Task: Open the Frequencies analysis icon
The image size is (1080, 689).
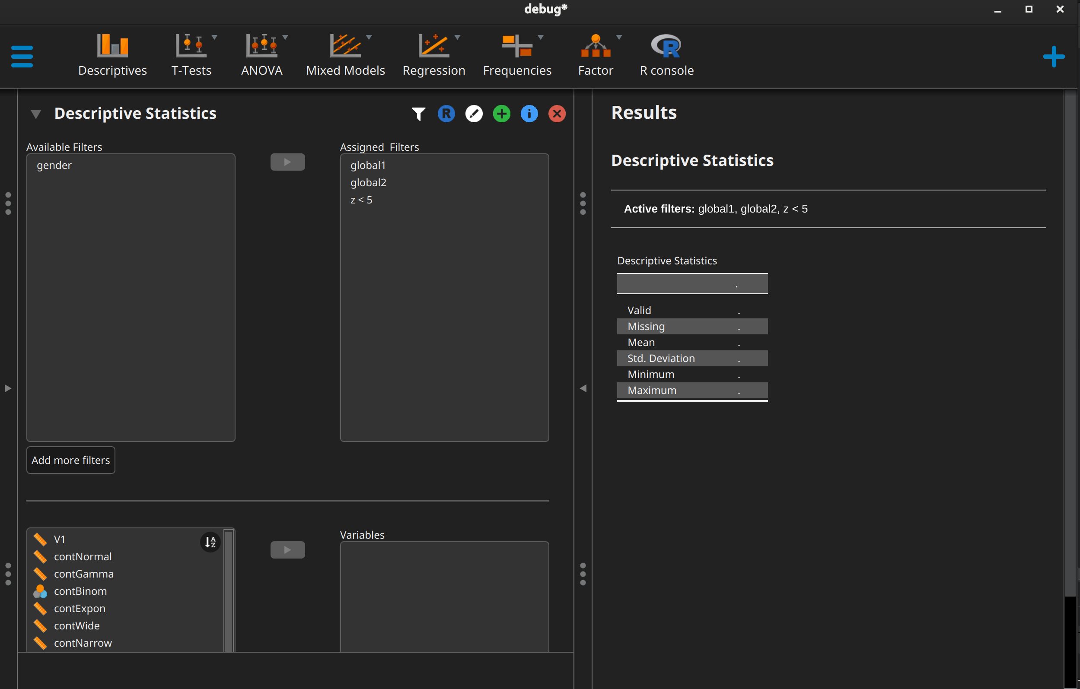Action: coord(517,54)
